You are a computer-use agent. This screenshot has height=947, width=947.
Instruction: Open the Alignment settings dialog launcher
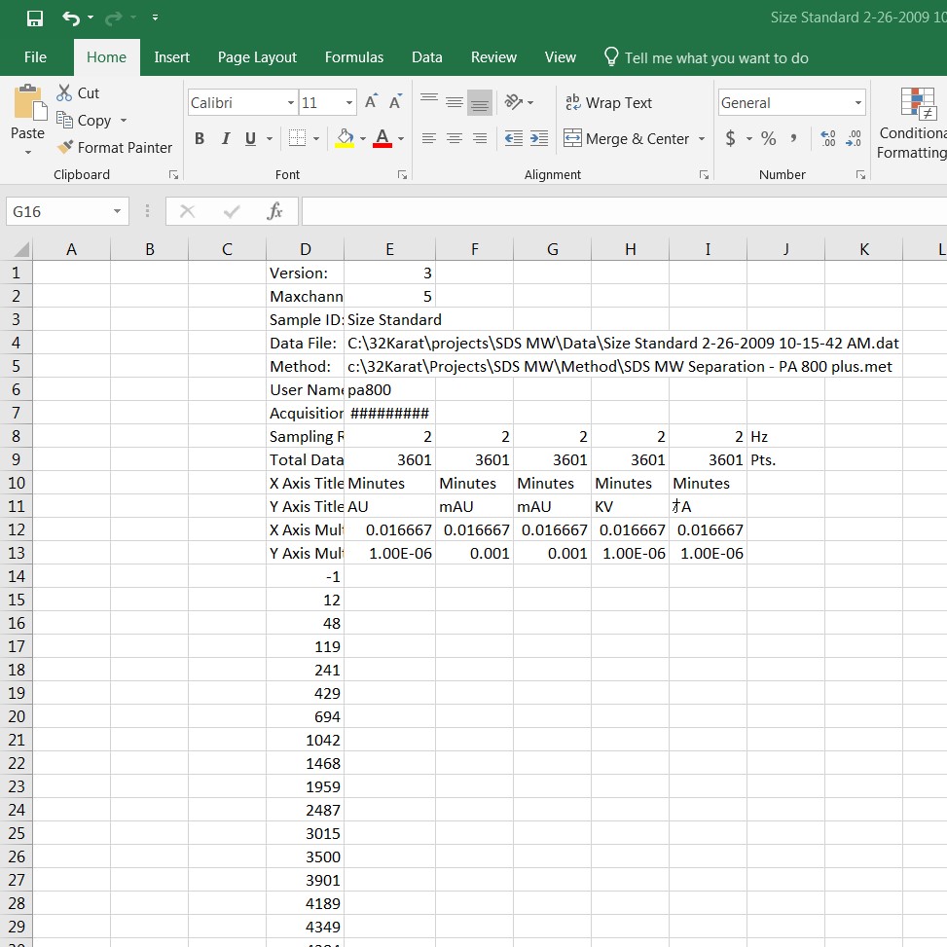pyautogui.click(x=705, y=175)
